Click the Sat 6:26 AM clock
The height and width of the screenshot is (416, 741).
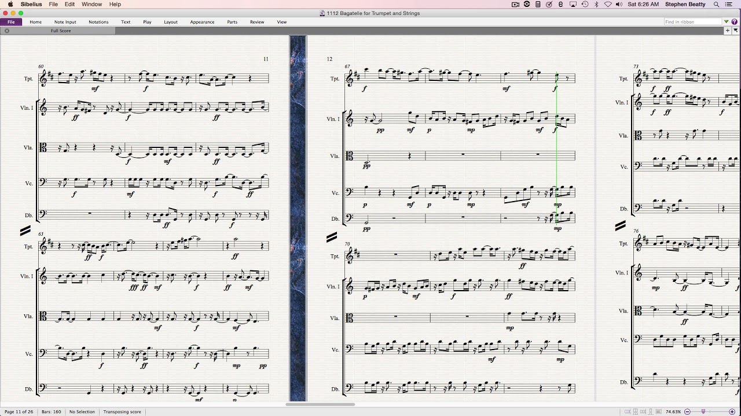pos(643,4)
